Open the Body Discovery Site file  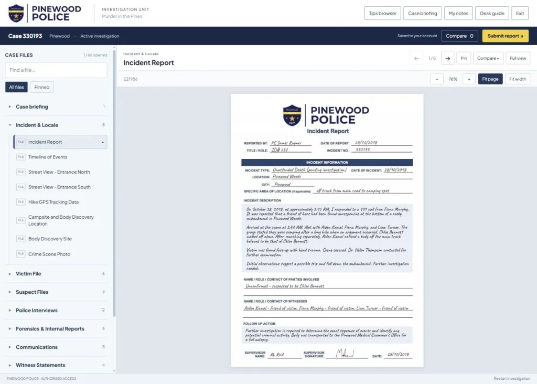pyautogui.click(x=60, y=239)
